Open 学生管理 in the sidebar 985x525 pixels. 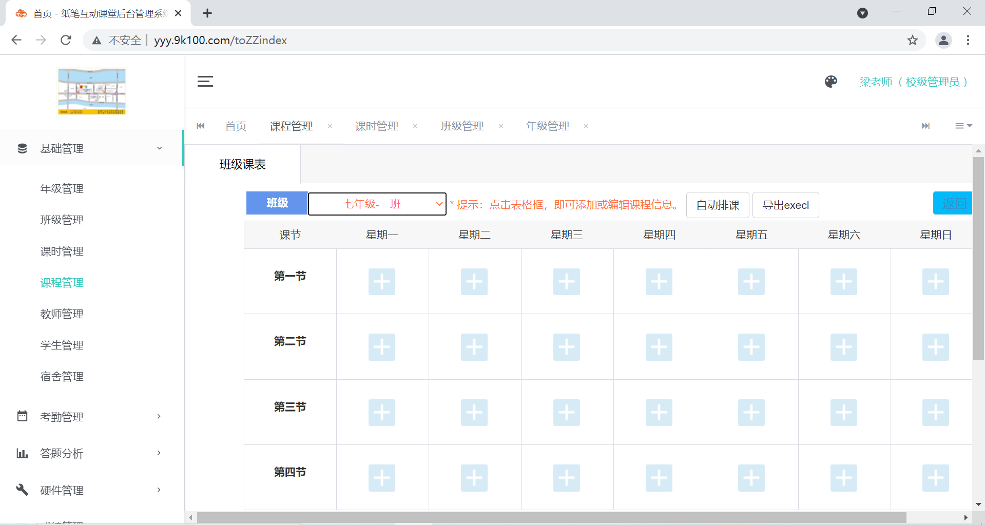(62, 345)
